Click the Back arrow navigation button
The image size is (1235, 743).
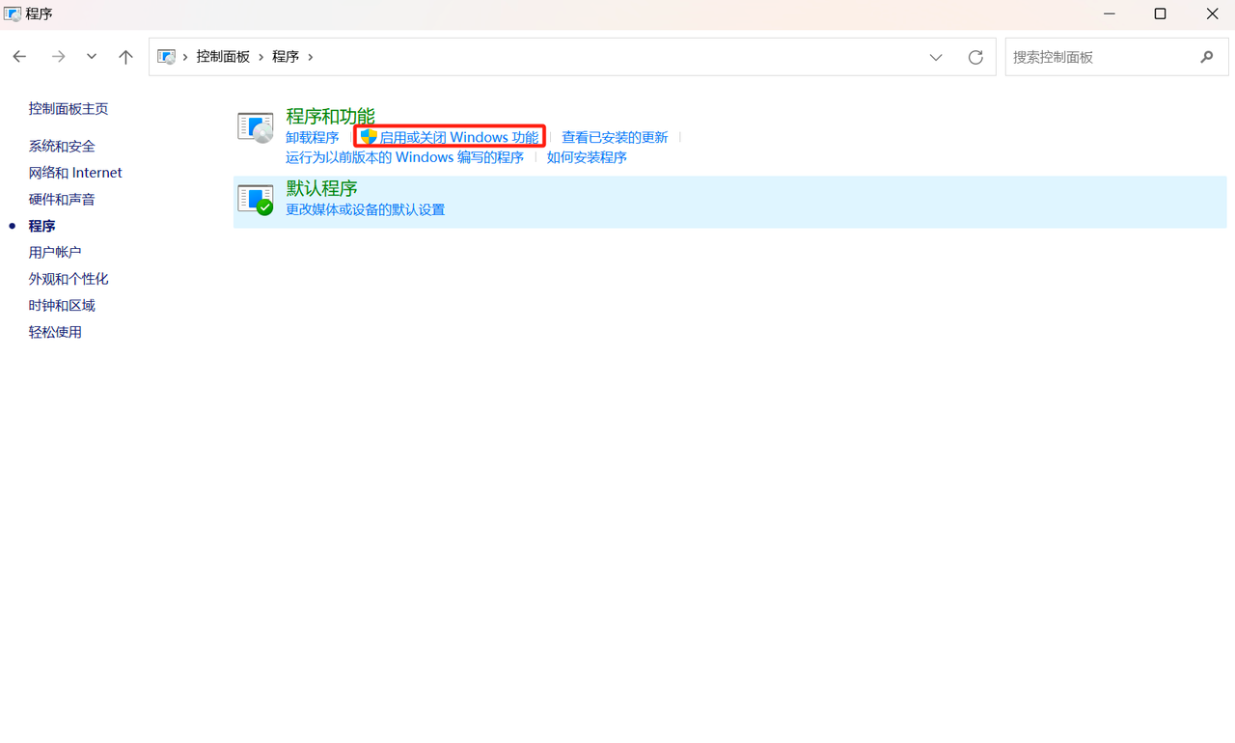click(x=19, y=57)
